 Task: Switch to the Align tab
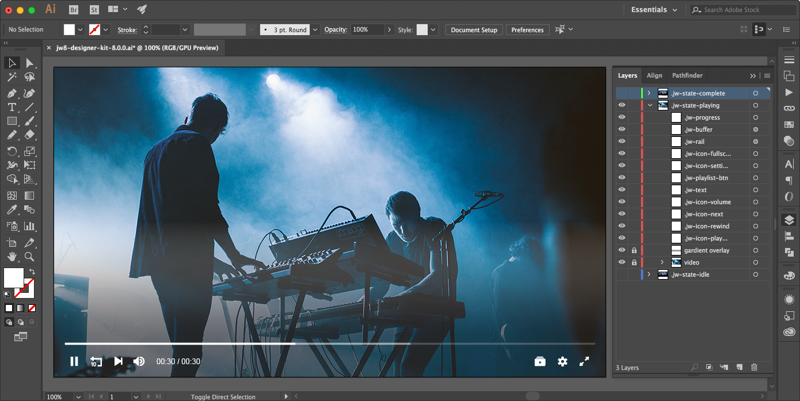click(x=654, y=75)
